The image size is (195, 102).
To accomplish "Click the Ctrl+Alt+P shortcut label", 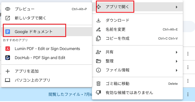I will (x=79, y=9).
